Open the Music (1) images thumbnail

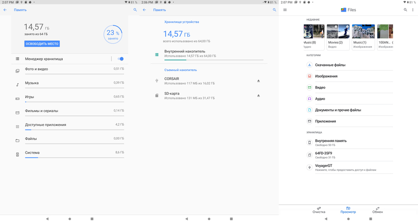pos(363,37)
